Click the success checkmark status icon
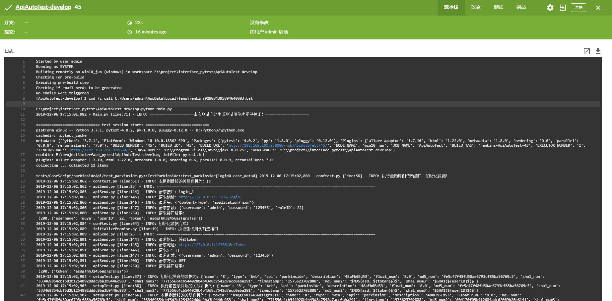The height and width of the screenshot is (301, 612). coord(8,8)
